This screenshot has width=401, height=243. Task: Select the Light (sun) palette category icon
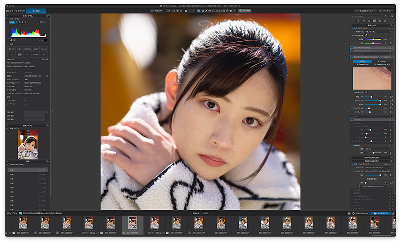[358, 21]
